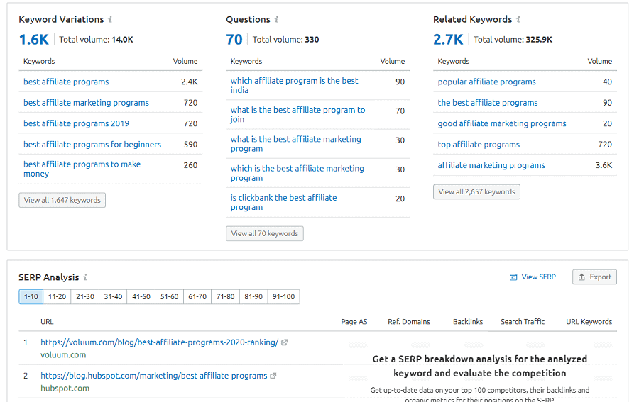Screen dimensions: 639x402
Task: Open question 'is clickbank the best affiliate program'
Action: [x=283, y=202]
